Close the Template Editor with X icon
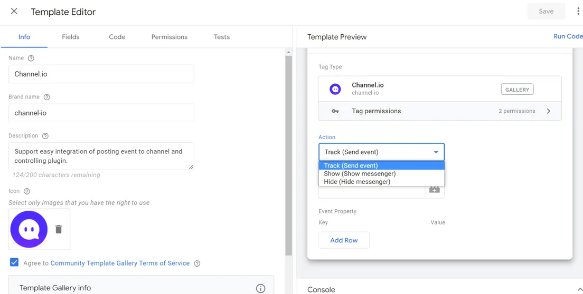 (14, 12)
